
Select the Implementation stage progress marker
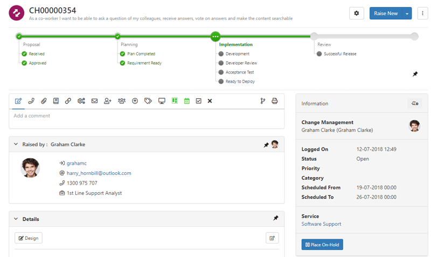click(x=215, y=36)
